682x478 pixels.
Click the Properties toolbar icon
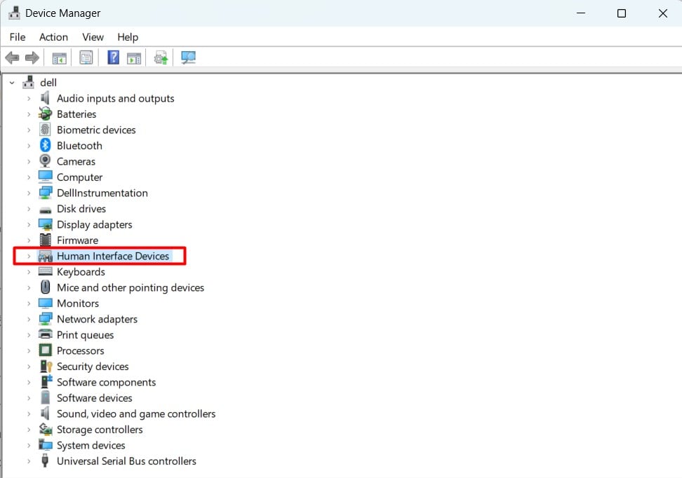pos(86,57)
